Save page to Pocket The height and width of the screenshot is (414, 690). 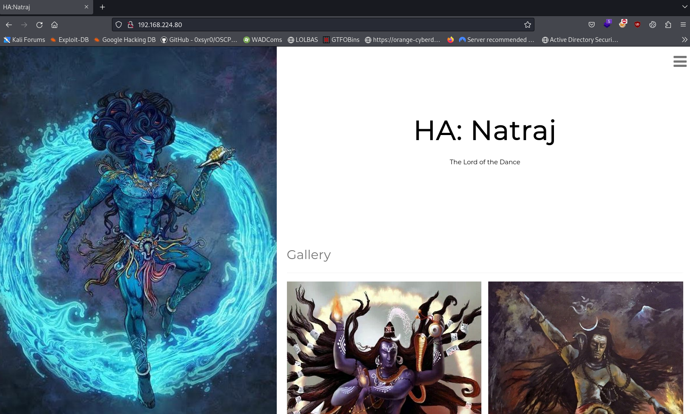(x=592, y=25)
